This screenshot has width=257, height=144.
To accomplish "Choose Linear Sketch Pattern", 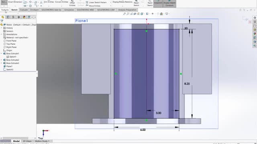I will (96, 2).
